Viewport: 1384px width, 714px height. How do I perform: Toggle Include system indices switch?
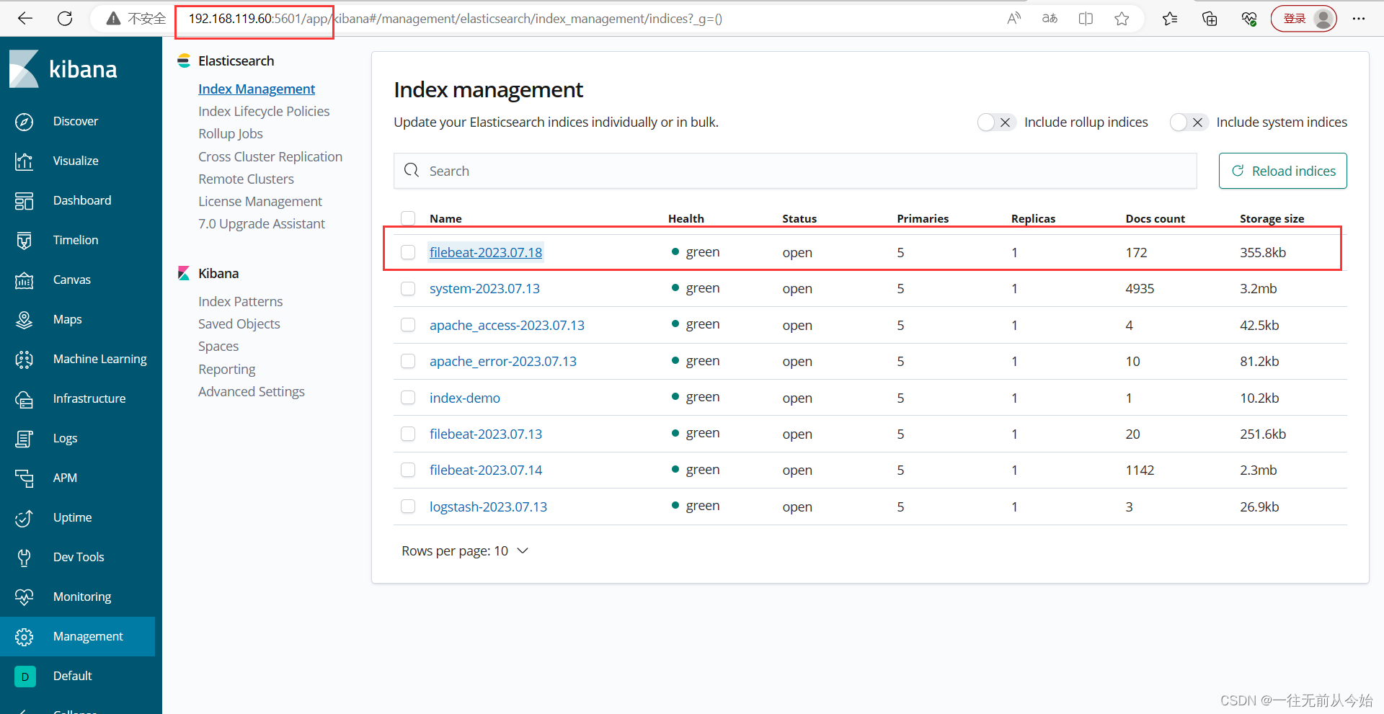(1189, 122)
